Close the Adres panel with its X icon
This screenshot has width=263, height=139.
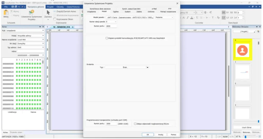click(x=43, y=27)
